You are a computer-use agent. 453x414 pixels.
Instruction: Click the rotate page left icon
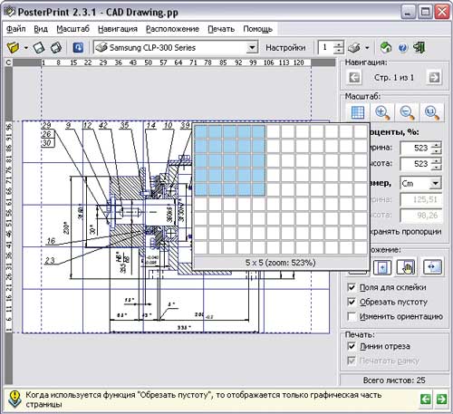(39, 47)
